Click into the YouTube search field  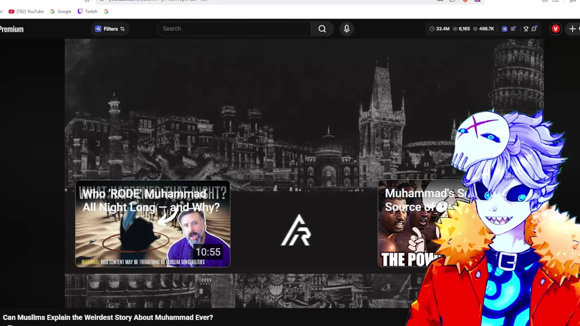coord(234,29)
